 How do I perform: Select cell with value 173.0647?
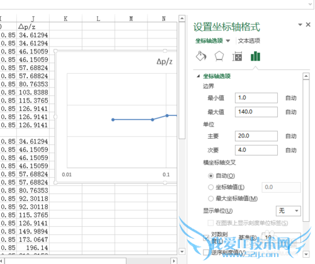point(33,239)
